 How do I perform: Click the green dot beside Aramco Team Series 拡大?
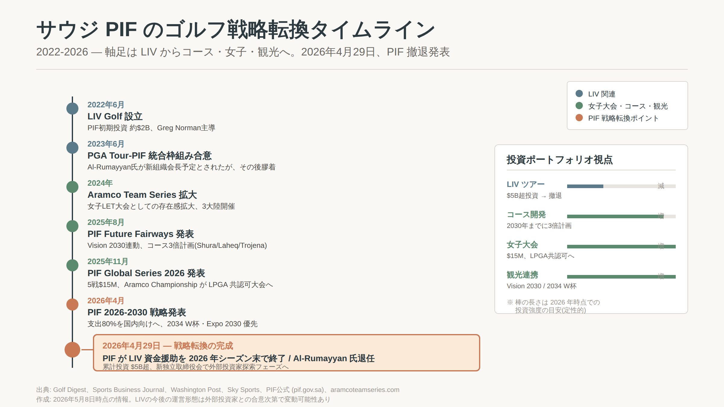(72, 187)
